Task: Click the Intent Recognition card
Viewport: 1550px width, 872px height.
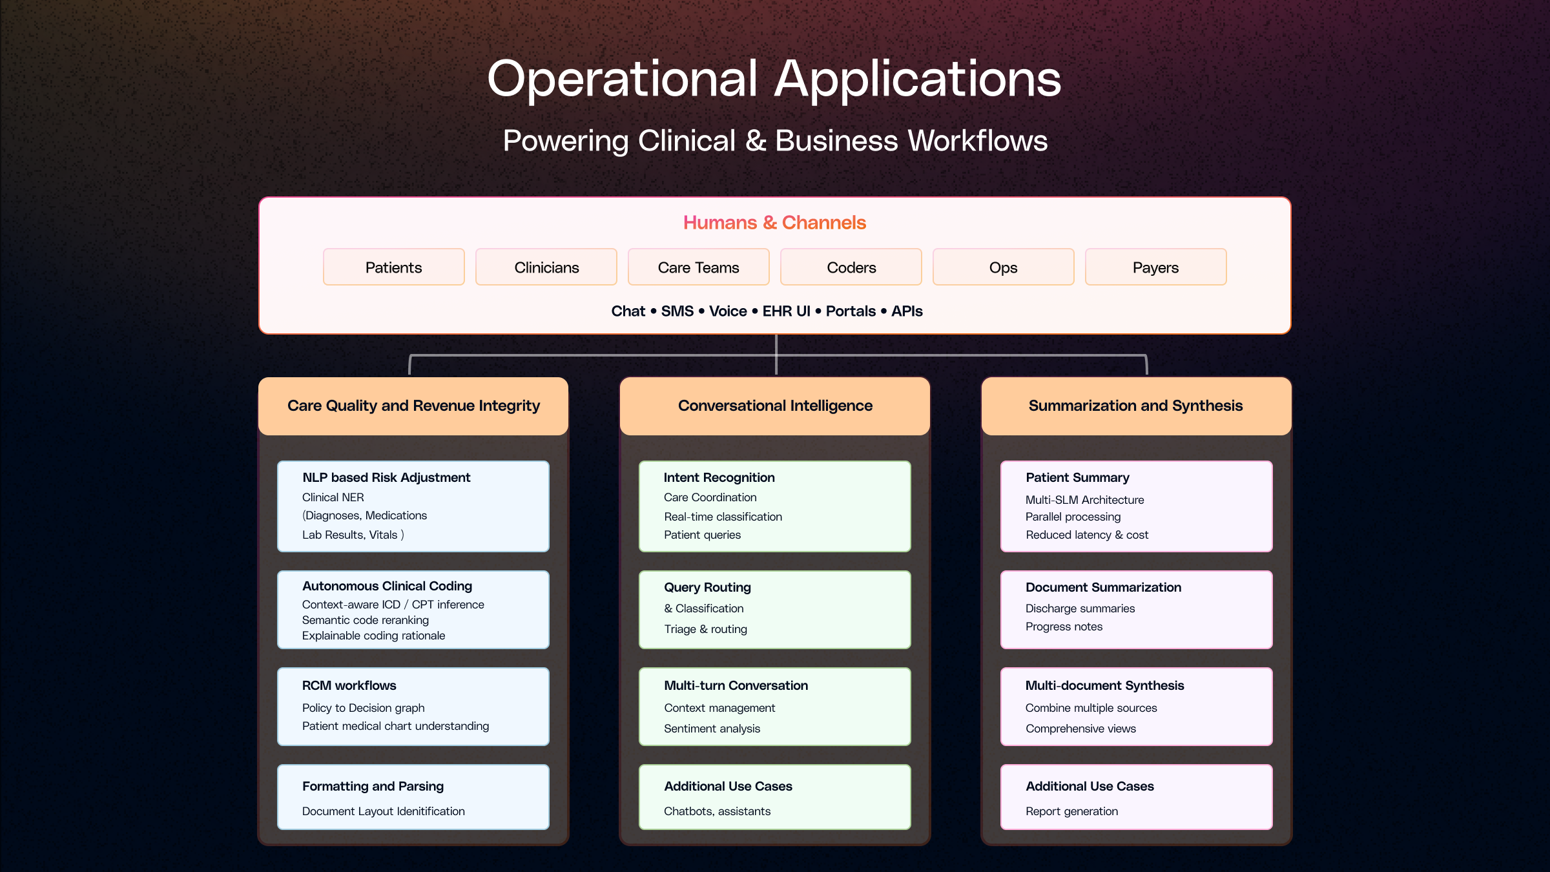Action: click(774, 506)
